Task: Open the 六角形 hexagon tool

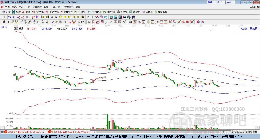Action: pos(147,12)
